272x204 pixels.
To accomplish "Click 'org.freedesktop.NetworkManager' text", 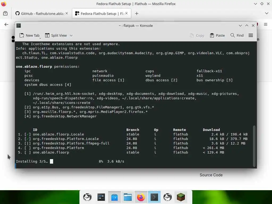I will [65, 116].
